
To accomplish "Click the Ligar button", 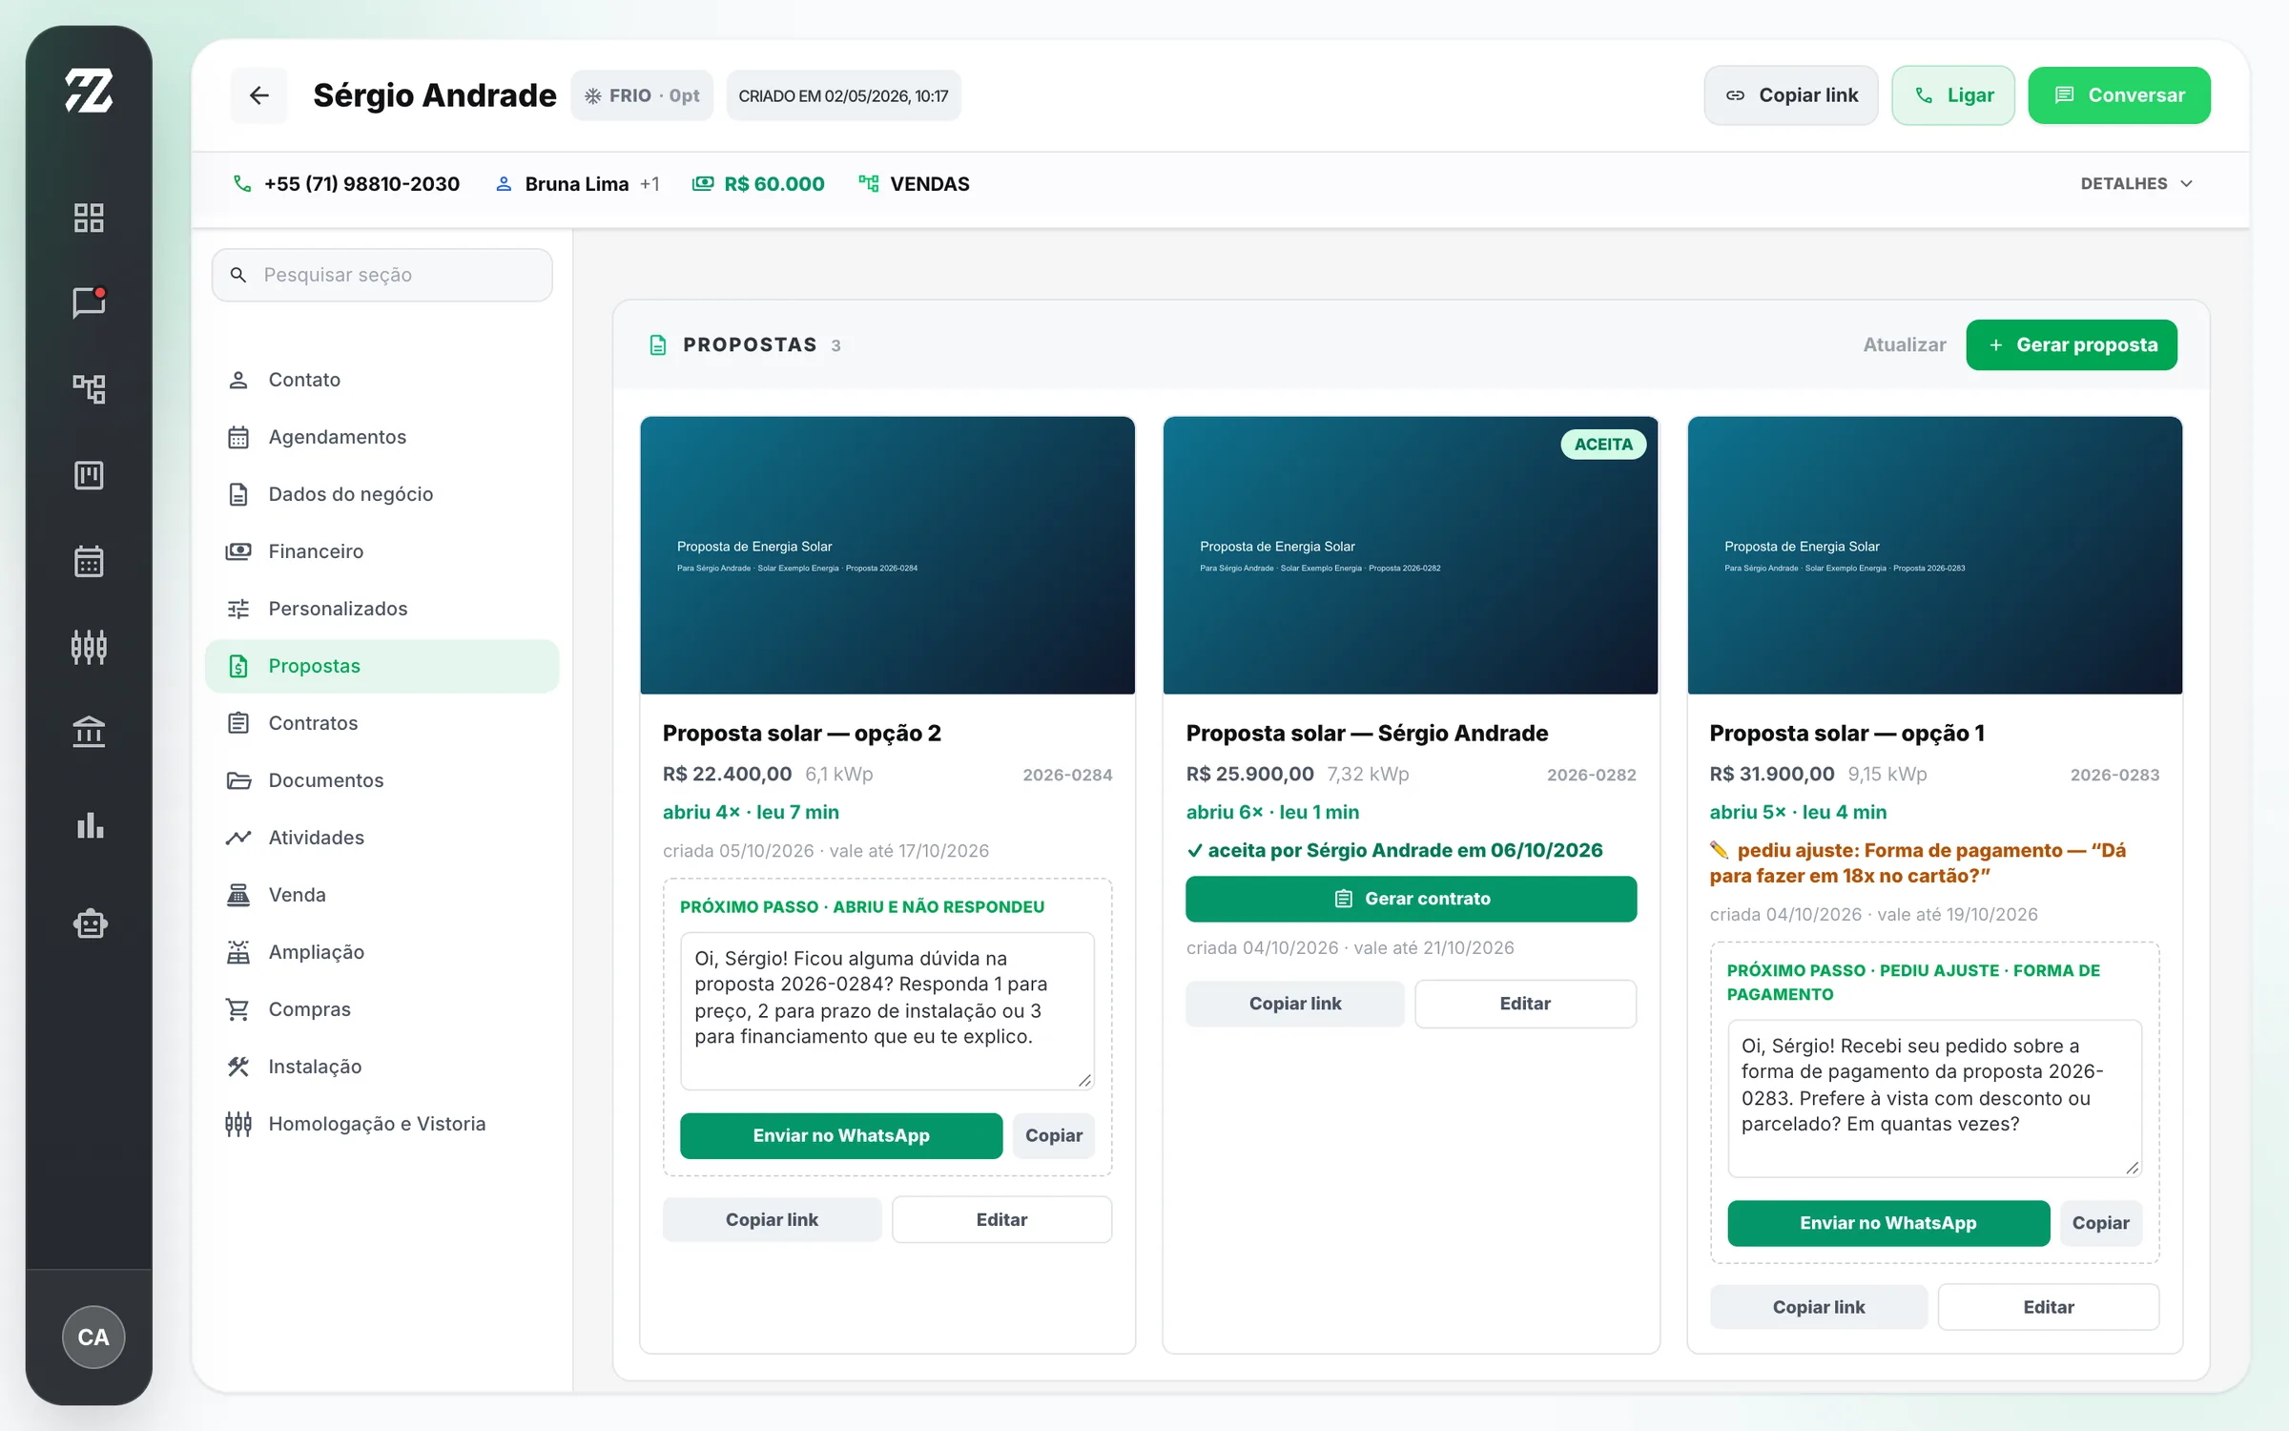I will [1953, 95].
